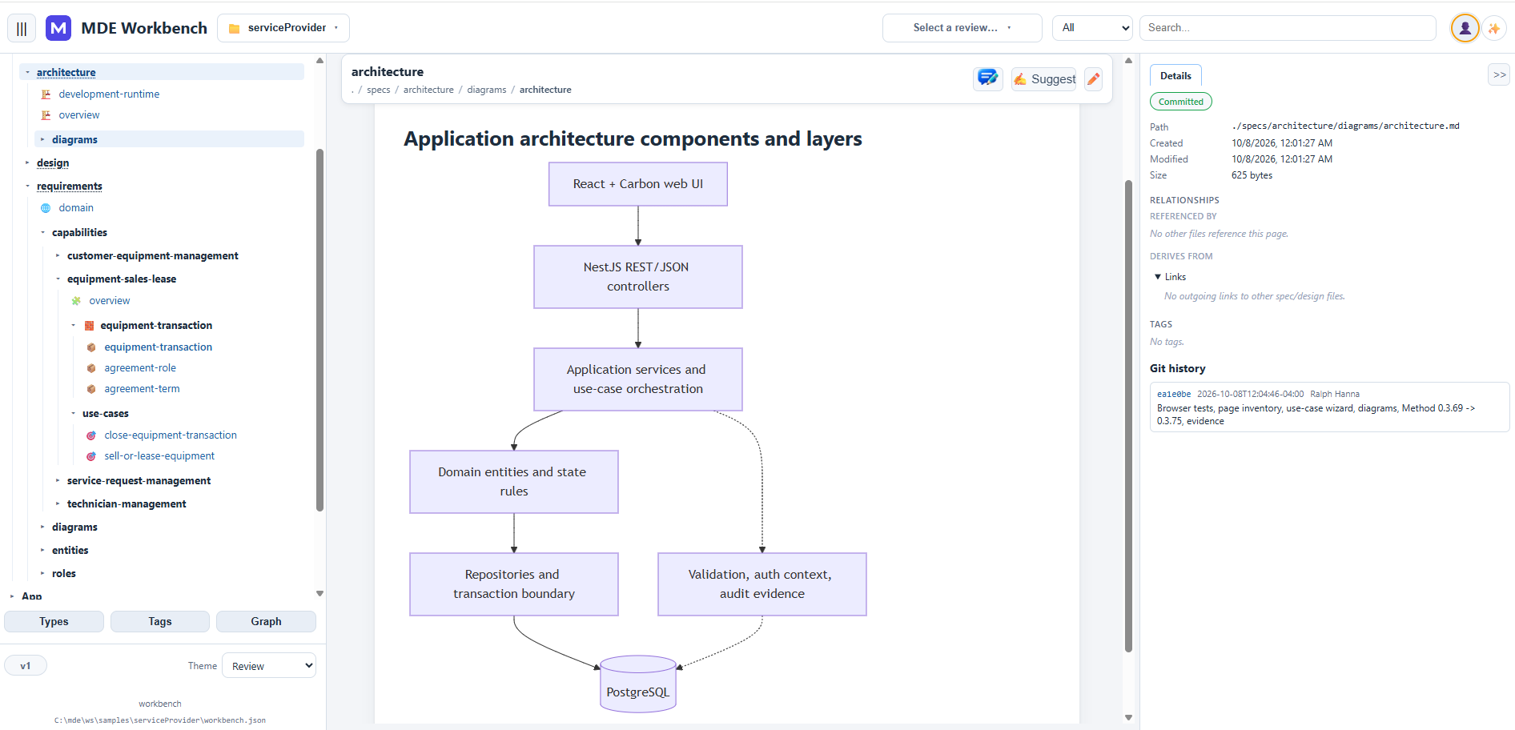Collapse the requirements tree node
Image resolution: width=1515 pixels, height=730 pixels.
27,186
